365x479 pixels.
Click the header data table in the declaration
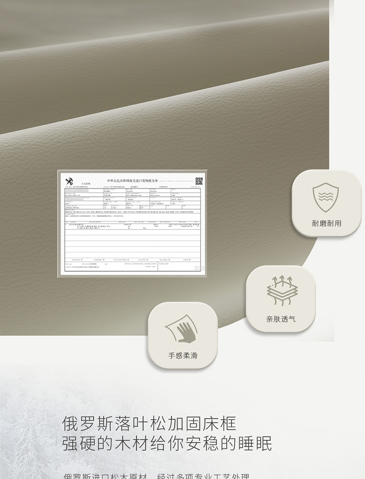click(x=132, y=201)
